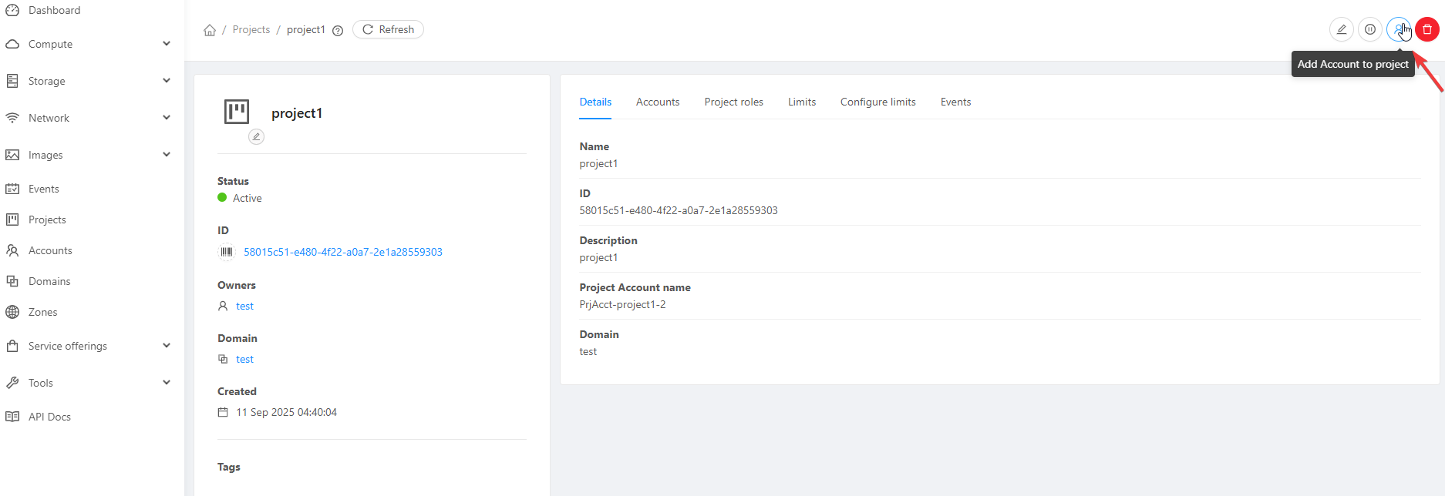The image size is (1445, 496).
Task: Click the project ID link in left card
Action: pos(343,252)
